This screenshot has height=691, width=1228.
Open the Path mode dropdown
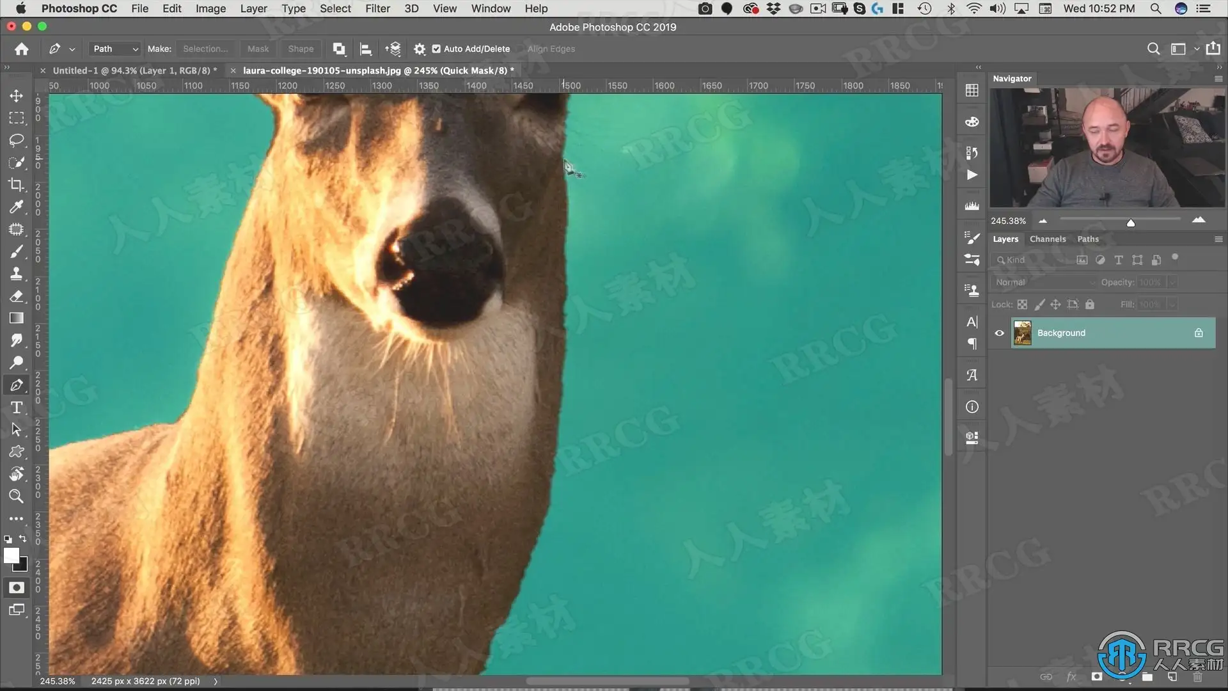[x=115, y=49]
